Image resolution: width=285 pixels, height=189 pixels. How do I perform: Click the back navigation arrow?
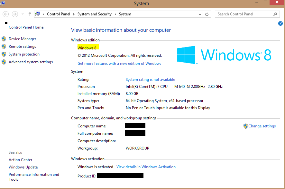(5, 14)
